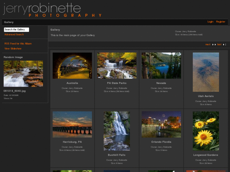Click the Gallery menu bar item
The width and height of the screenshot is (230, 172).
pyautogui.click(x=9, y=22)
